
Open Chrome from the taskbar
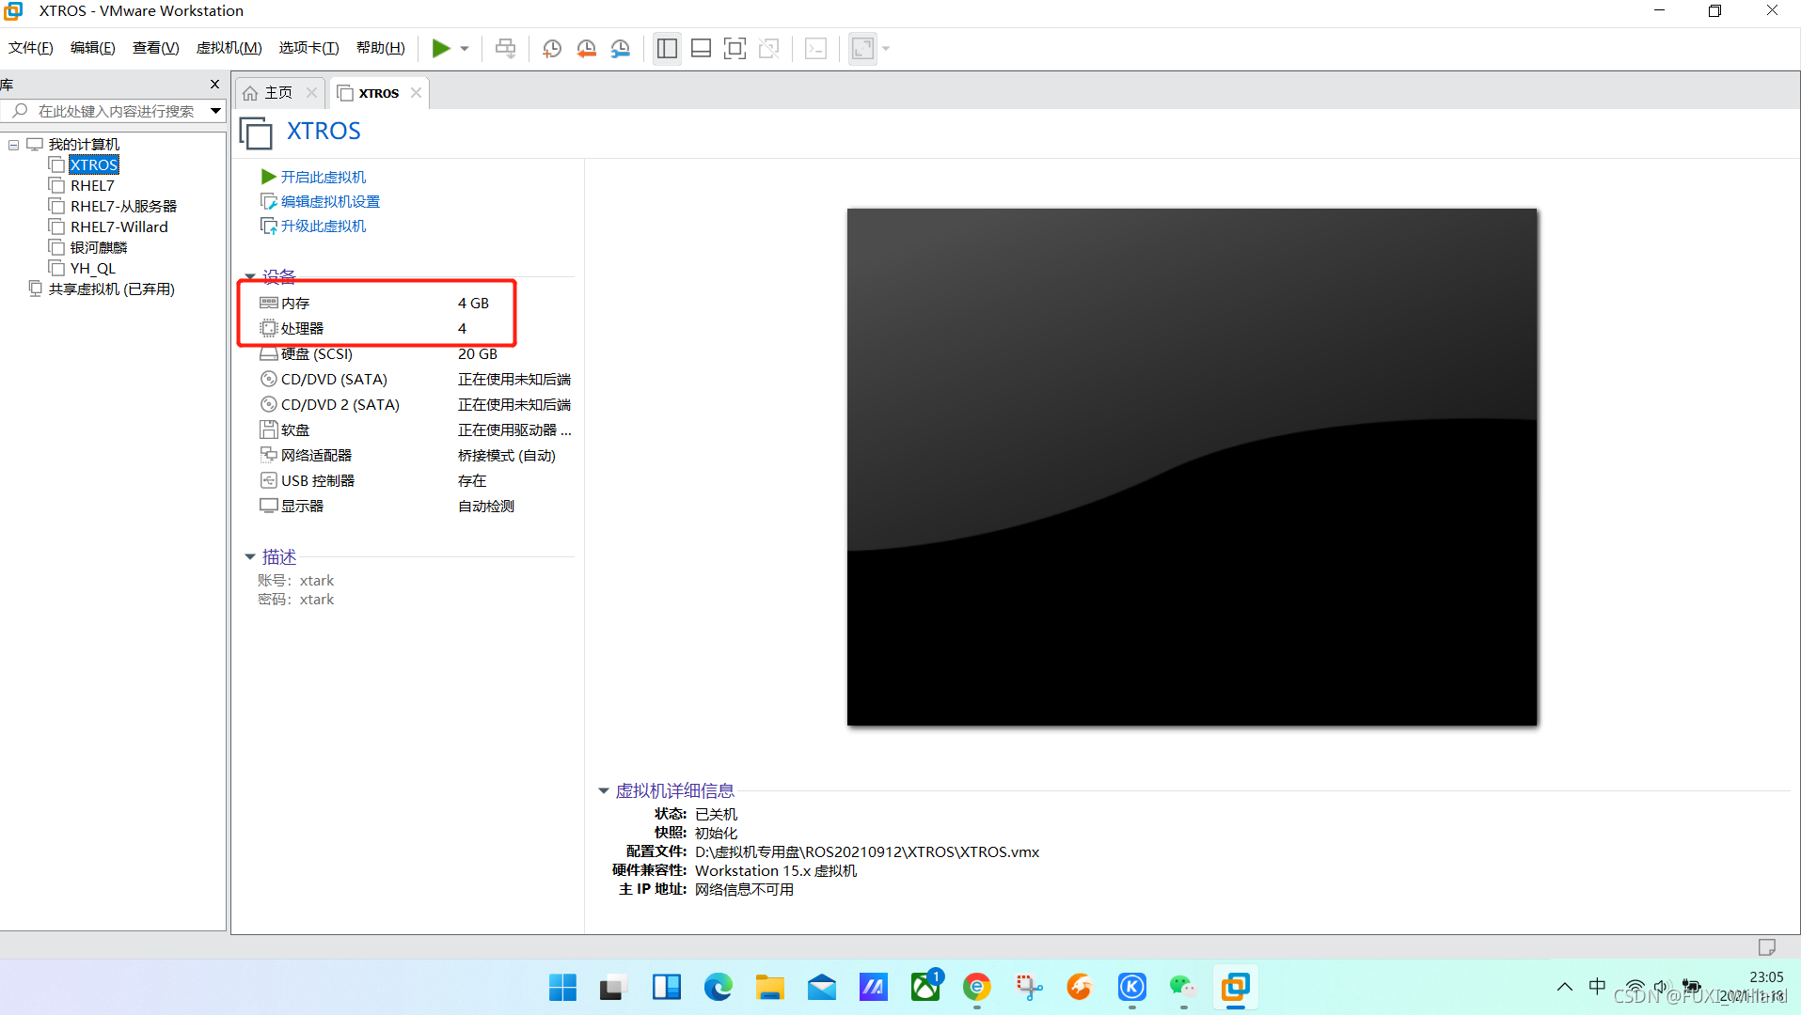(x=976, y=987)
